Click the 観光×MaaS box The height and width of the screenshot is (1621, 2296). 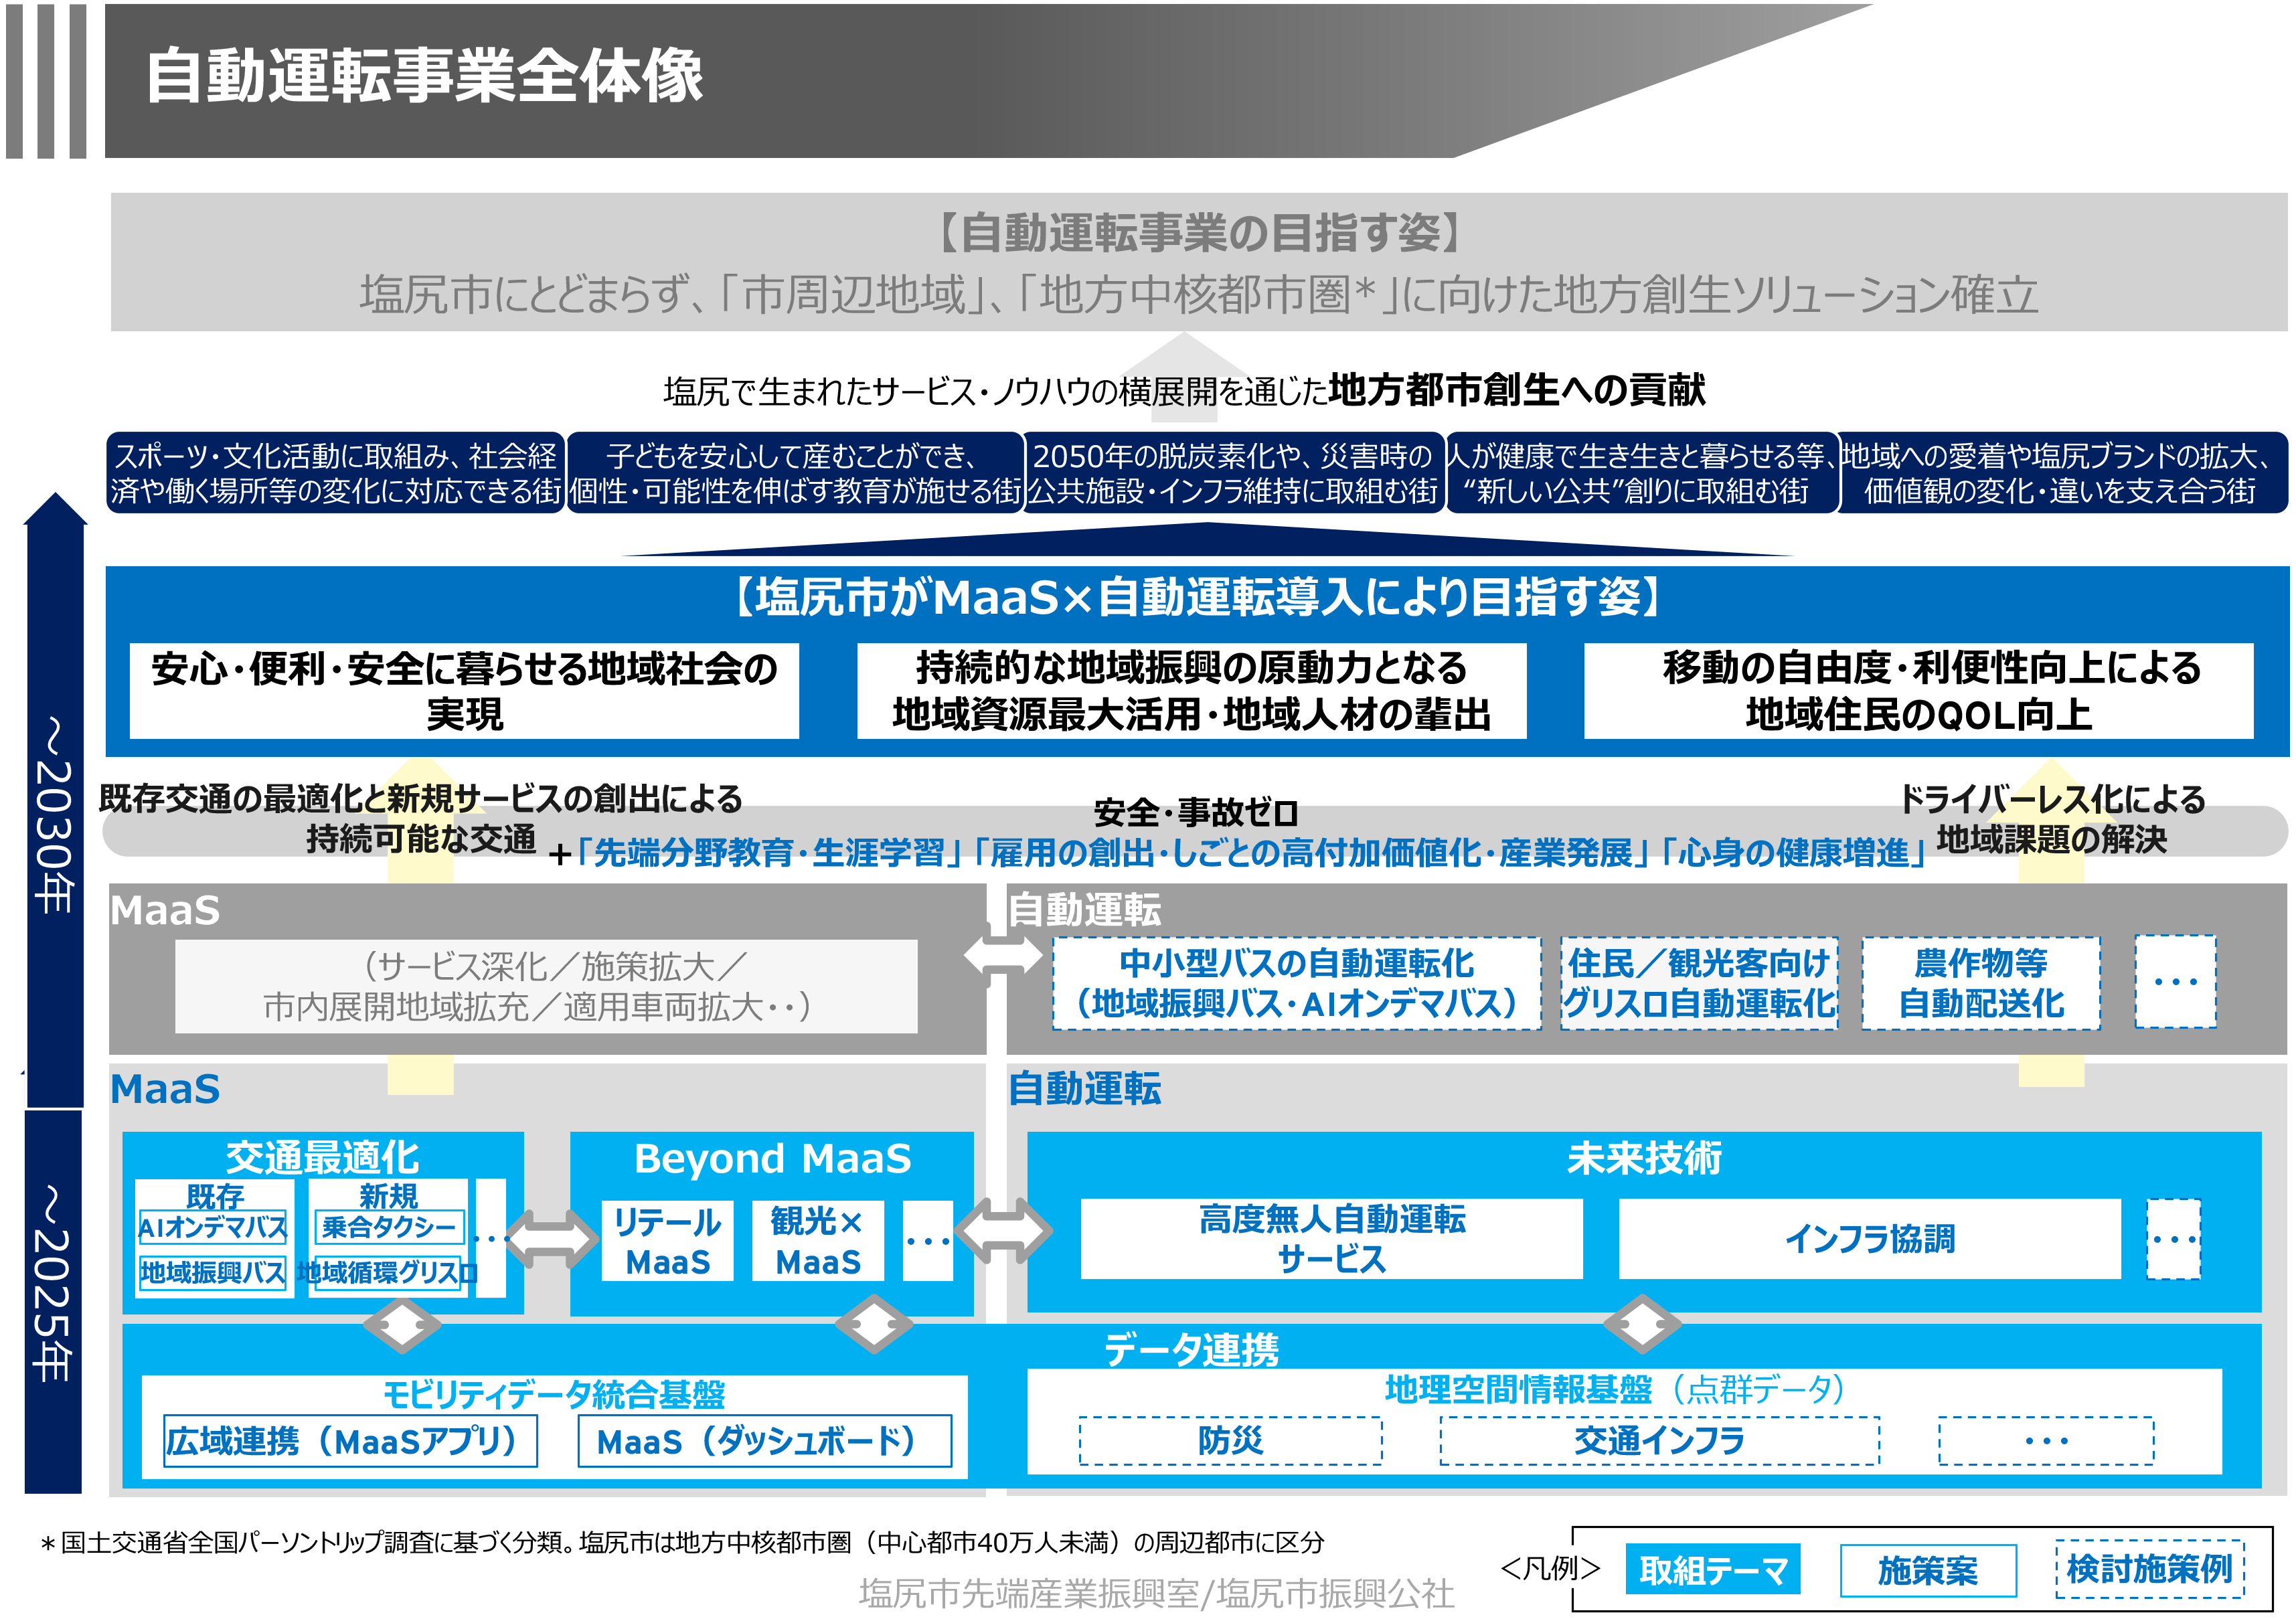pos(817,1241)
